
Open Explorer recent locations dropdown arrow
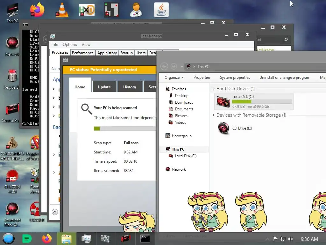point(182,67)
